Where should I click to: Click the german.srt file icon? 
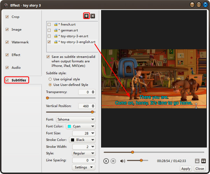tap(56, 30)
